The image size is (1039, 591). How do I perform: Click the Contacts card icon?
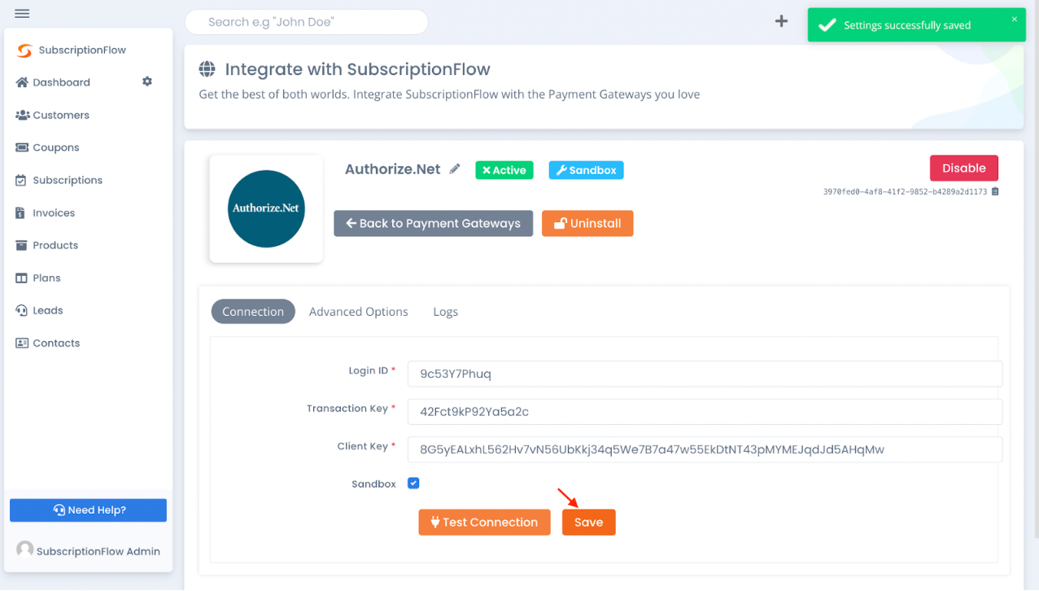tap(22, 343)
